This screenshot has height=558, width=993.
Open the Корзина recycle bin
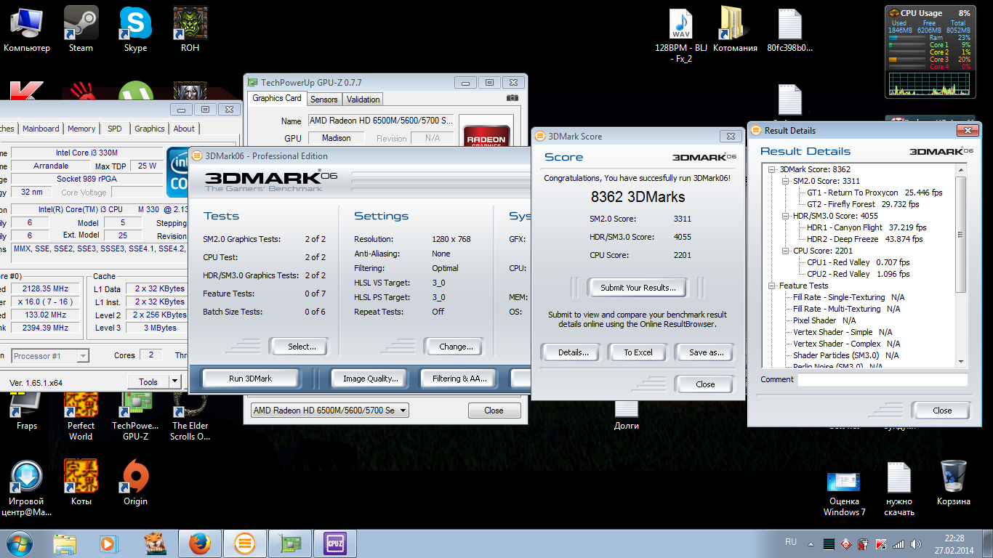point(953,482)
